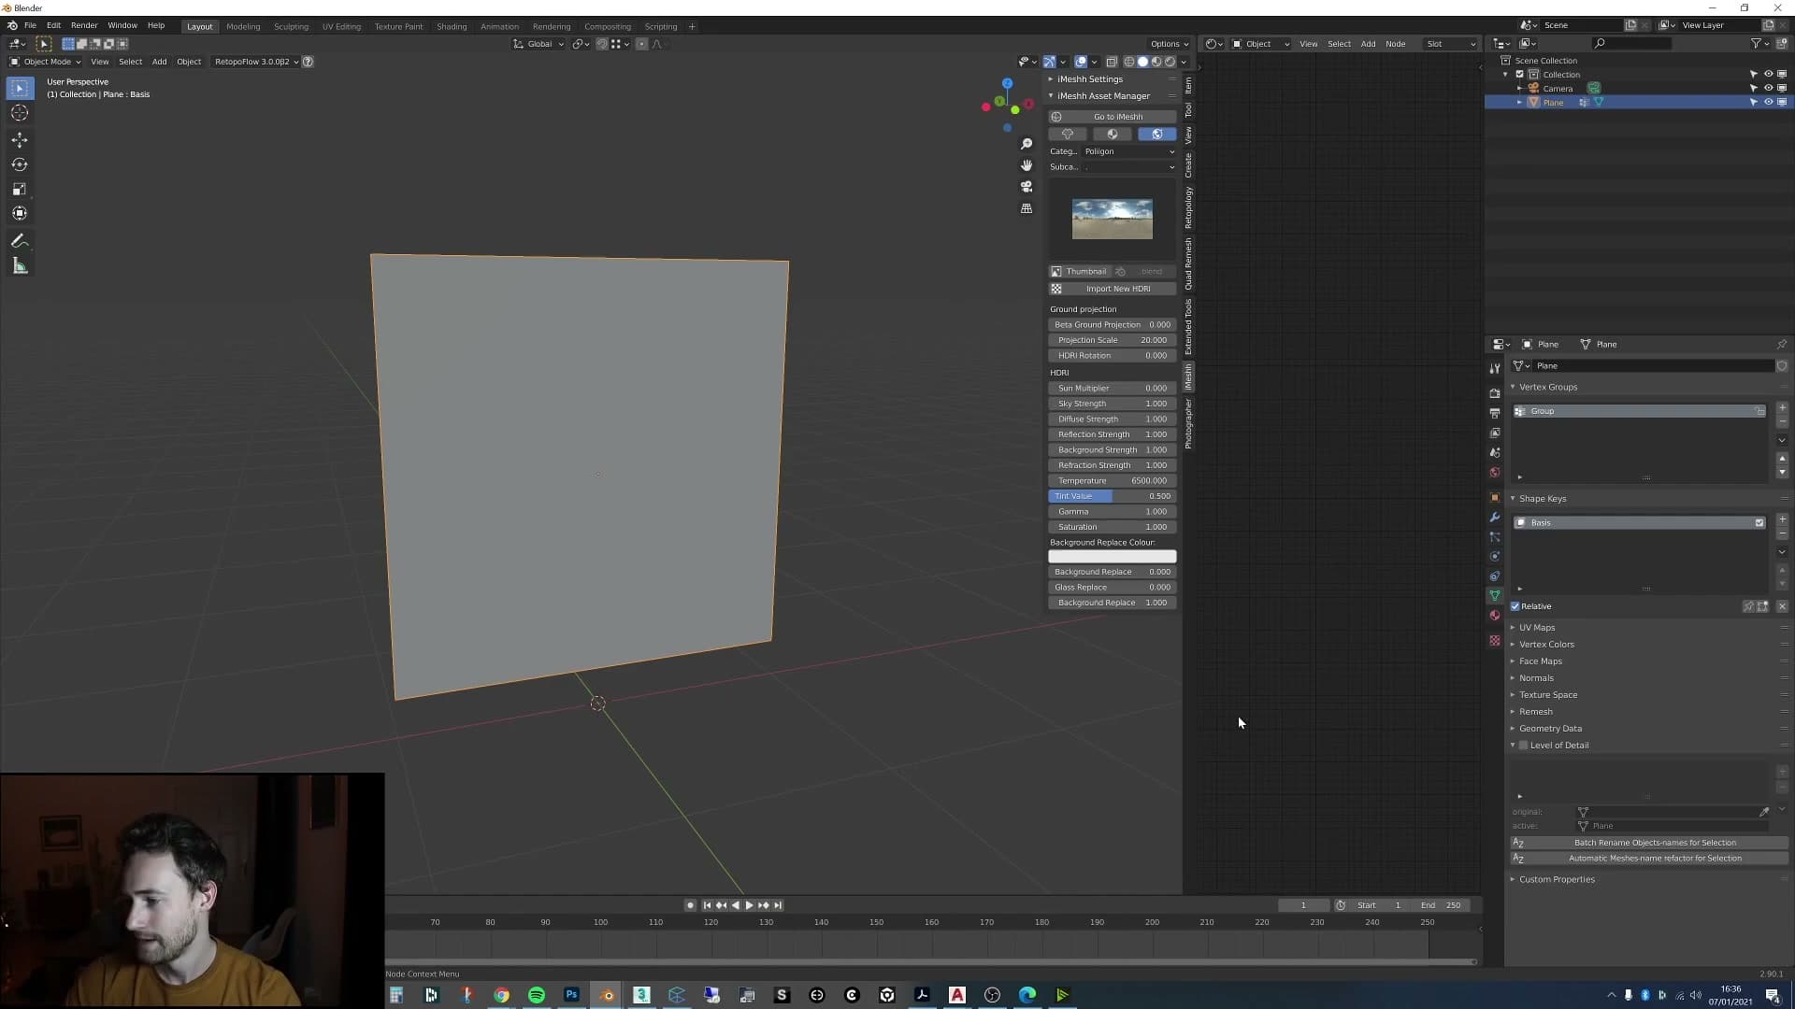Toggle camera view icon in viewport
Viewport: 1795px width, 1009px height.
point(1027,187)
